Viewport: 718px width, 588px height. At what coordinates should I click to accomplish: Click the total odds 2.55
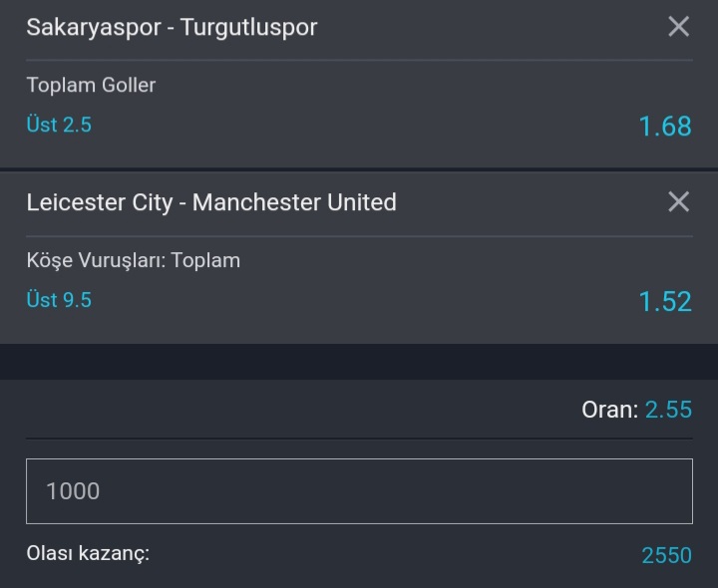(668, 410)
